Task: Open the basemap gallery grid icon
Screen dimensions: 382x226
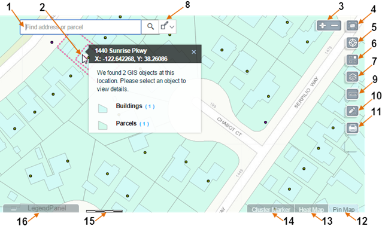Action: pos(352,60)
